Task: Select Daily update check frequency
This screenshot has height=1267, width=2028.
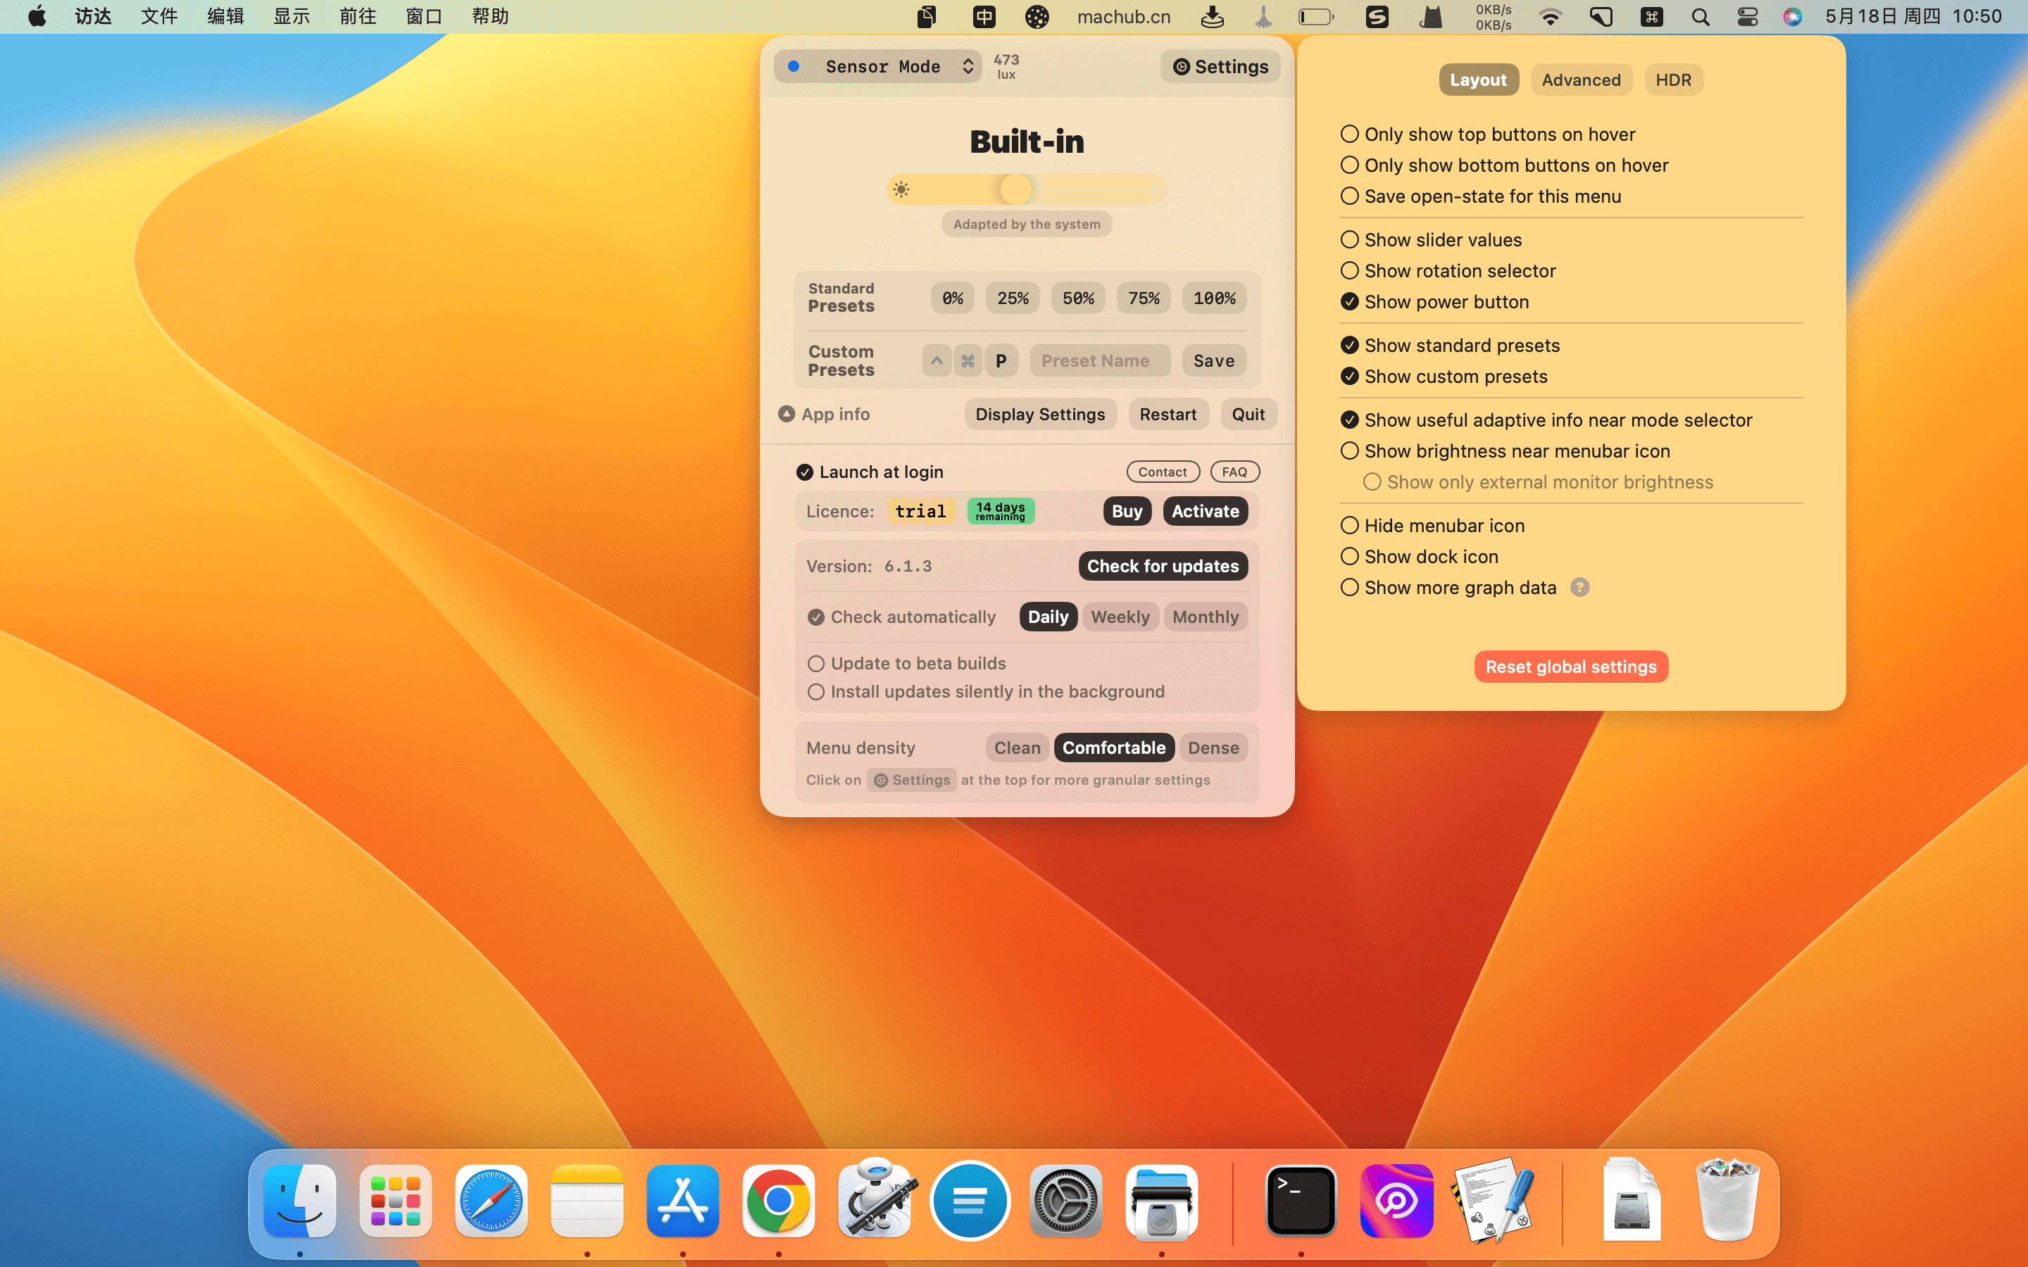Action: [x=1047, y=614]
